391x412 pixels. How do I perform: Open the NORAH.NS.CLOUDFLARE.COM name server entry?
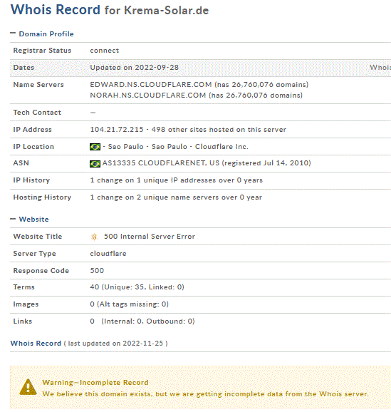148,95
